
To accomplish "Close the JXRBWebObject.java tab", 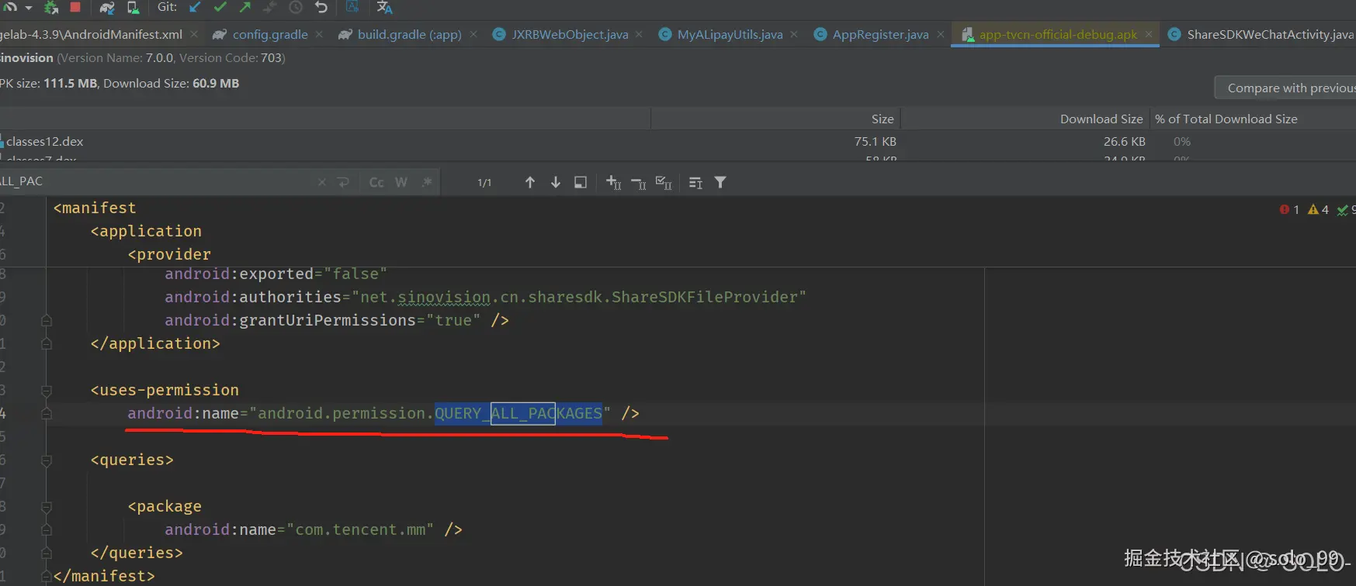I will pyautogui.click(x=639, y=34).
